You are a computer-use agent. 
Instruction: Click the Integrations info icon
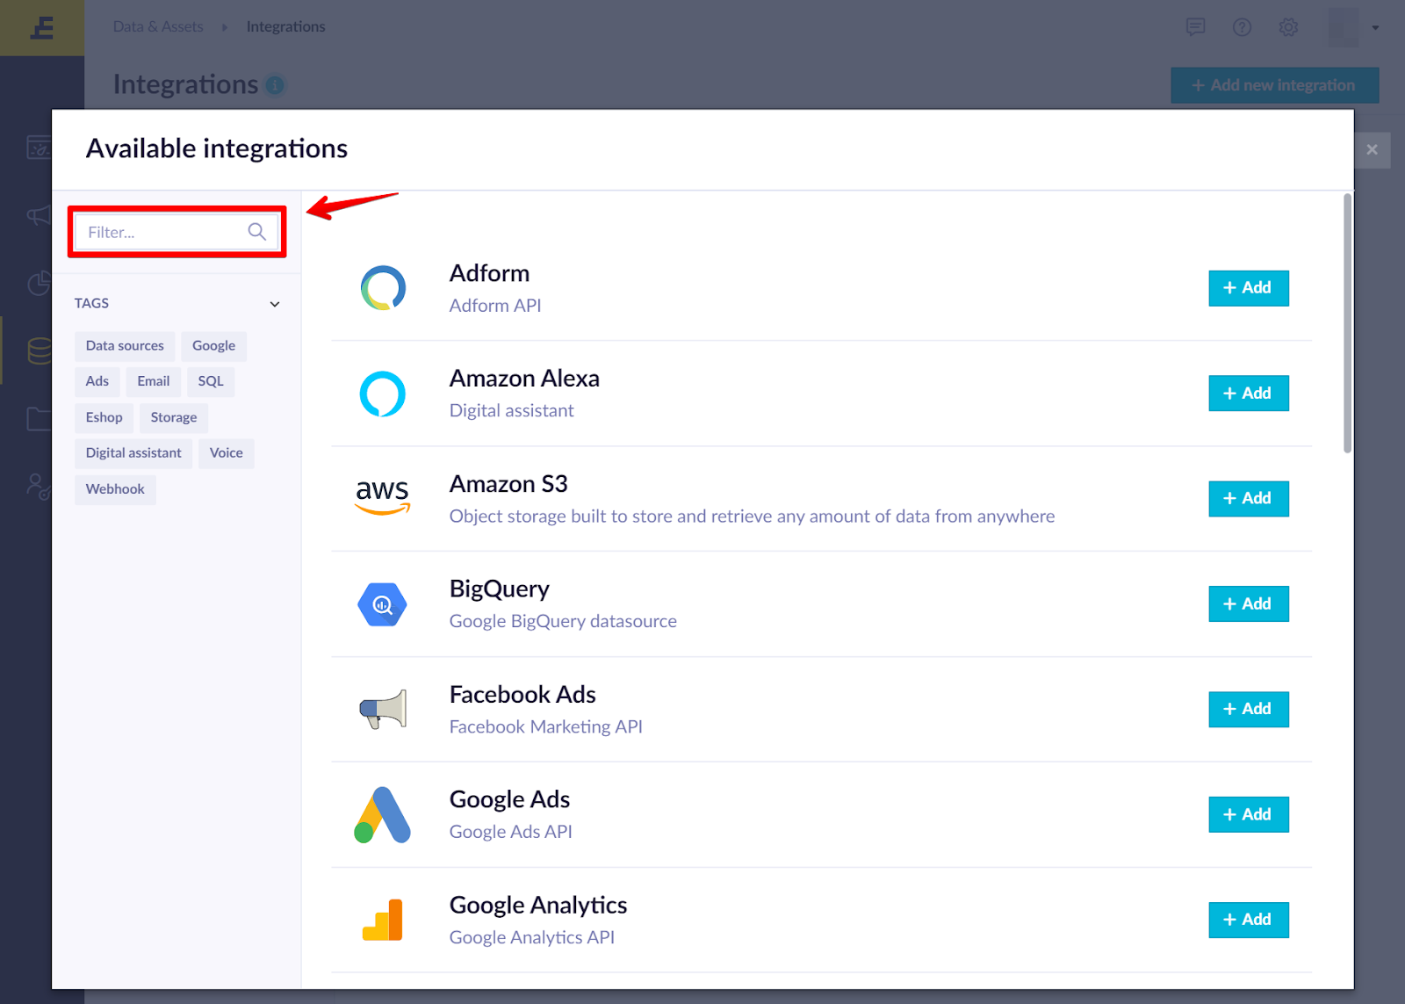(x=275, y=85)
